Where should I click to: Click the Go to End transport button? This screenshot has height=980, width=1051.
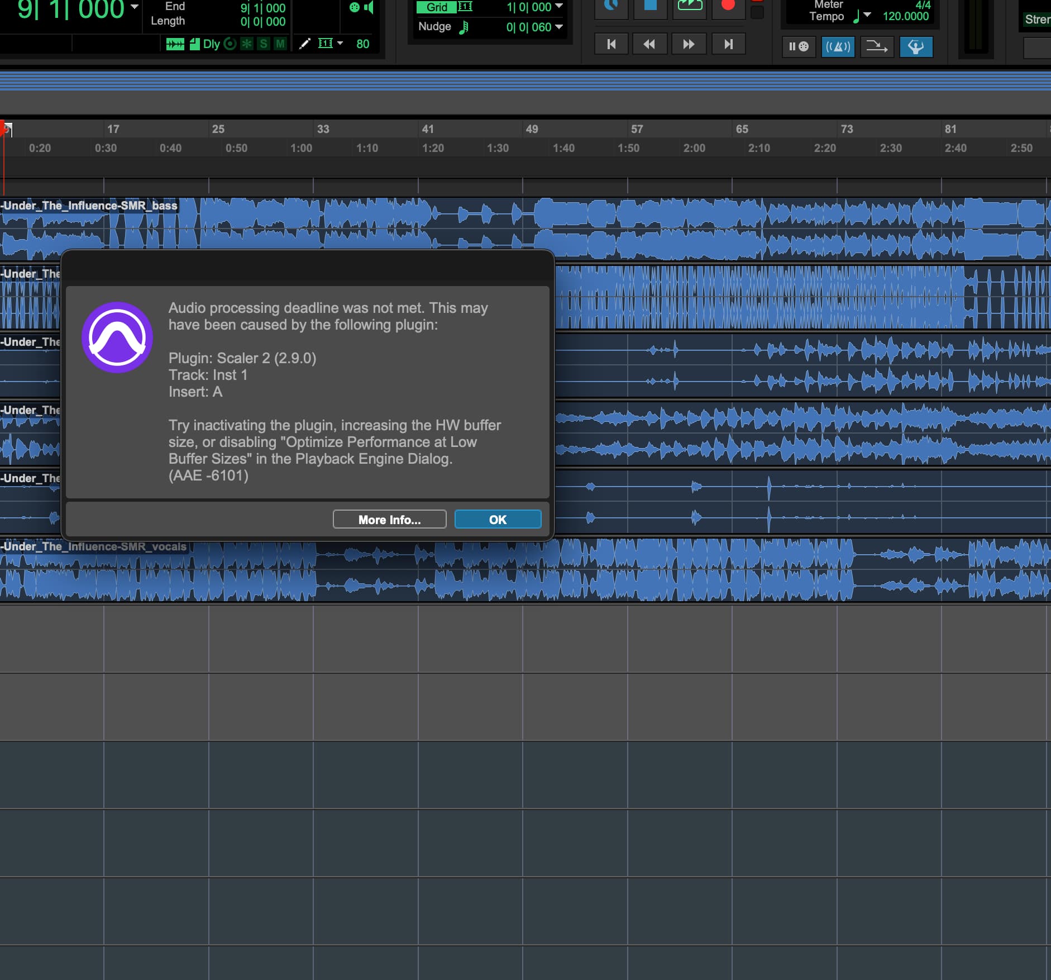pyautogui.click(x=728, y=44)
